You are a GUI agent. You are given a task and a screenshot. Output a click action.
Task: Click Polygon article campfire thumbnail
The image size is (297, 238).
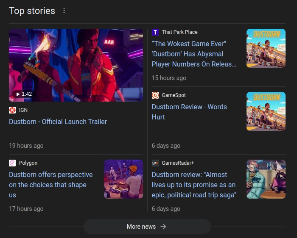click(x=123, y=179)
